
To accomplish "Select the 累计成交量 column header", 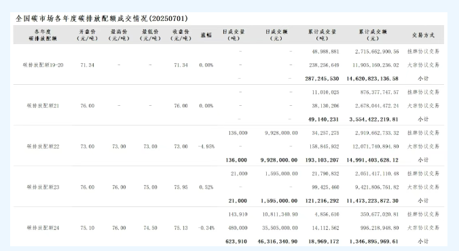I will pos(322,35).
